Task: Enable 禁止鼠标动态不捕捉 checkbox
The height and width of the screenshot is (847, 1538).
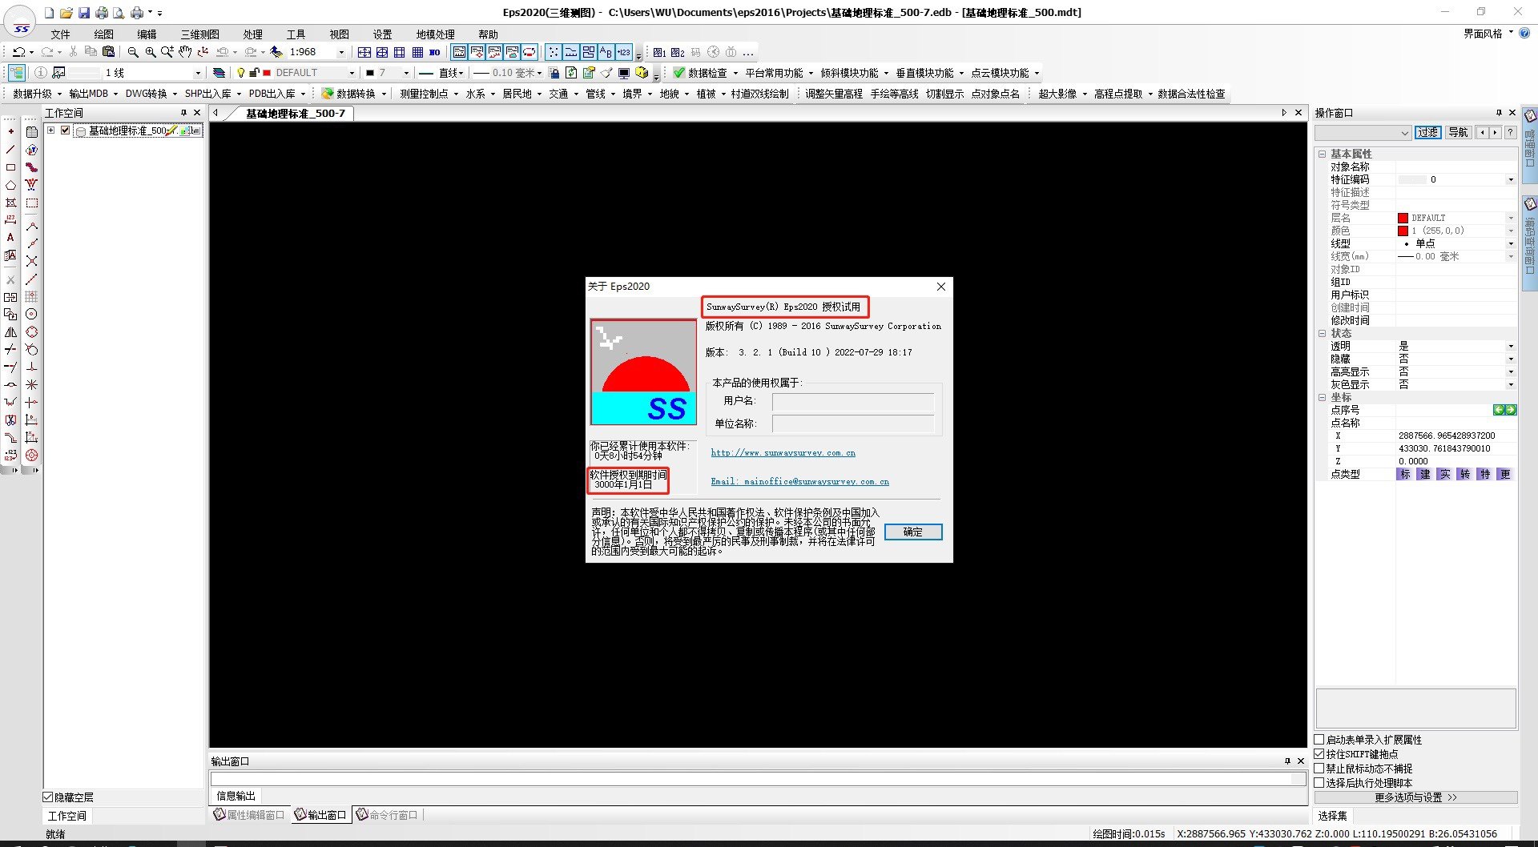Action: coord(1319,769)
